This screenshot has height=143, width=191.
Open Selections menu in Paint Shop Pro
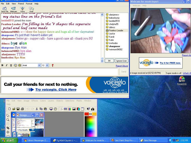[x=70, y=101]
